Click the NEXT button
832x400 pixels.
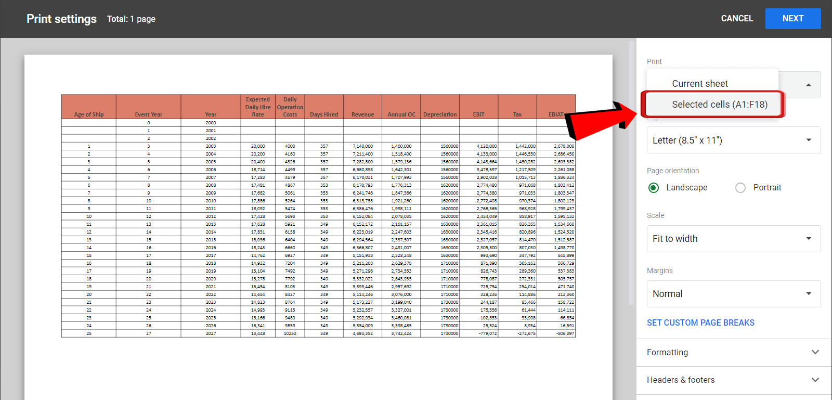click(792, 19)
